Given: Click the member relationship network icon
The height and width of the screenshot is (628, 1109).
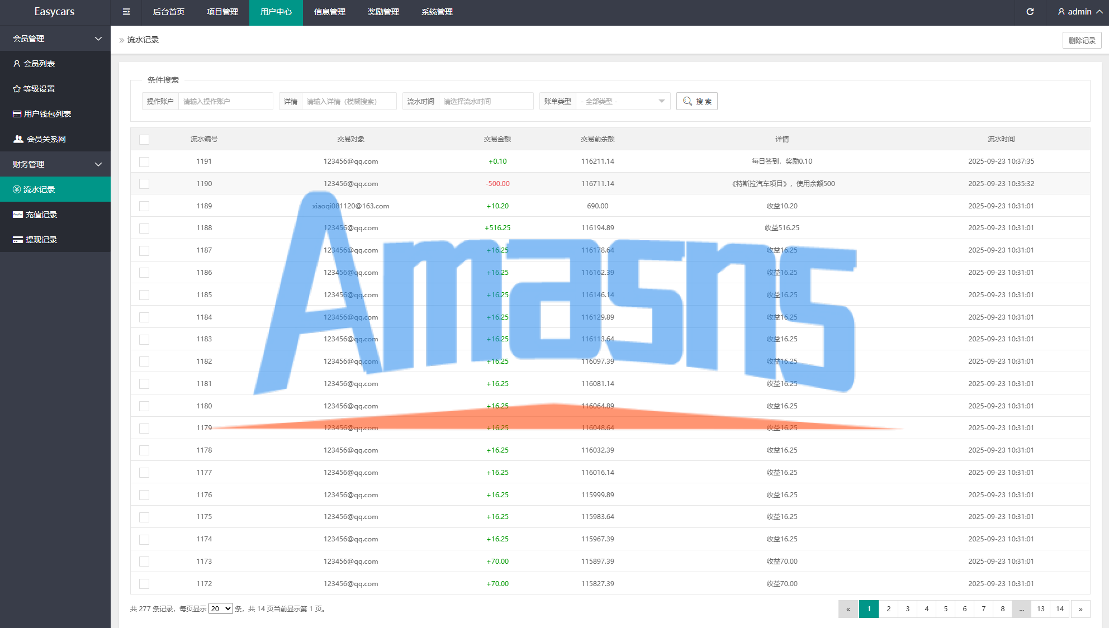Looking at the screenshot, I should [18, 139].
